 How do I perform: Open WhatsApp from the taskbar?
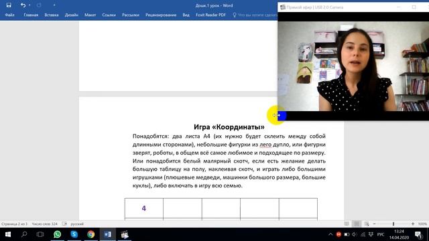57,234
